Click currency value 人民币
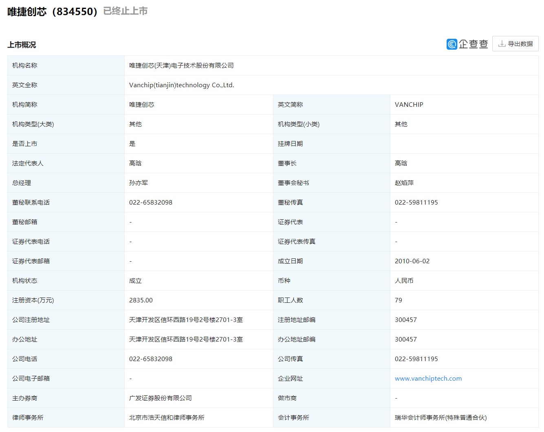544x432 pixels. (404, 281)
